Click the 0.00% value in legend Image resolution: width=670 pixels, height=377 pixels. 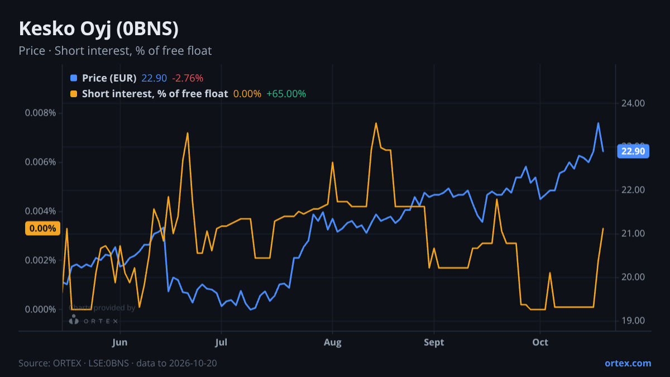pos(247,94)
